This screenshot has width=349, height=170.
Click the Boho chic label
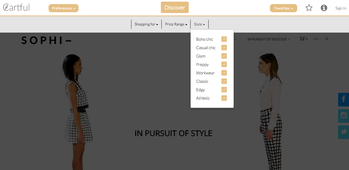(205, 39)
